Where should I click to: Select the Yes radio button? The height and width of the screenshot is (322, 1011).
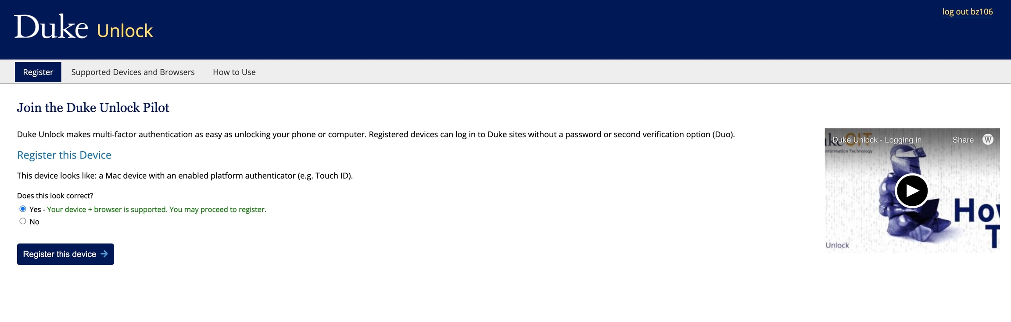(x=23, y=209)
